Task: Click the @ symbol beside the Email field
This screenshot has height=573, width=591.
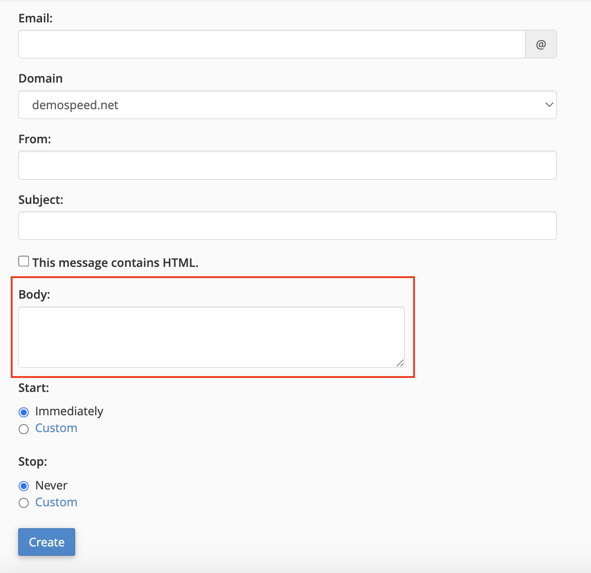Action: point(541,44)
